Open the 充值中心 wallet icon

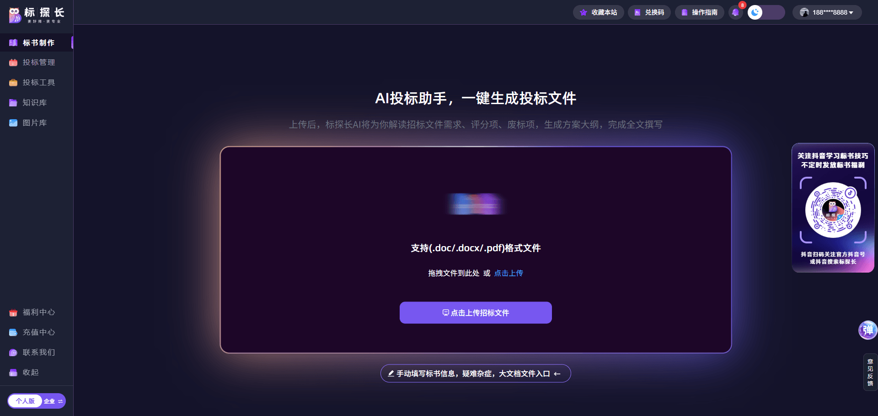(13, 332)
